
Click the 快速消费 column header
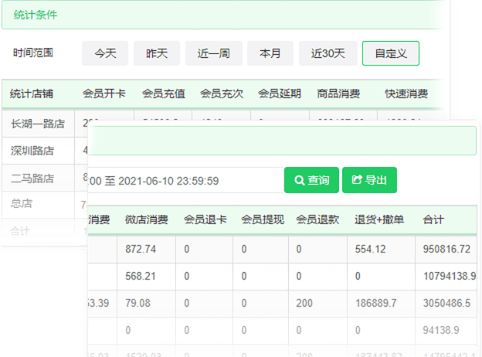click(x=406, y=94)
